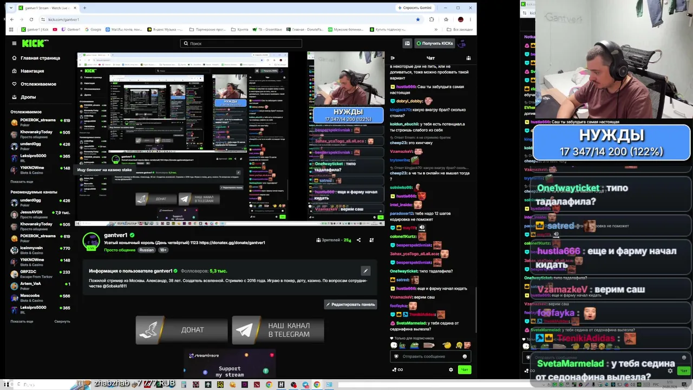Image resolution: width=693 pixels, height=390 pixels.
Task: Click the browser forward arrow
Action: pos(22,19)
